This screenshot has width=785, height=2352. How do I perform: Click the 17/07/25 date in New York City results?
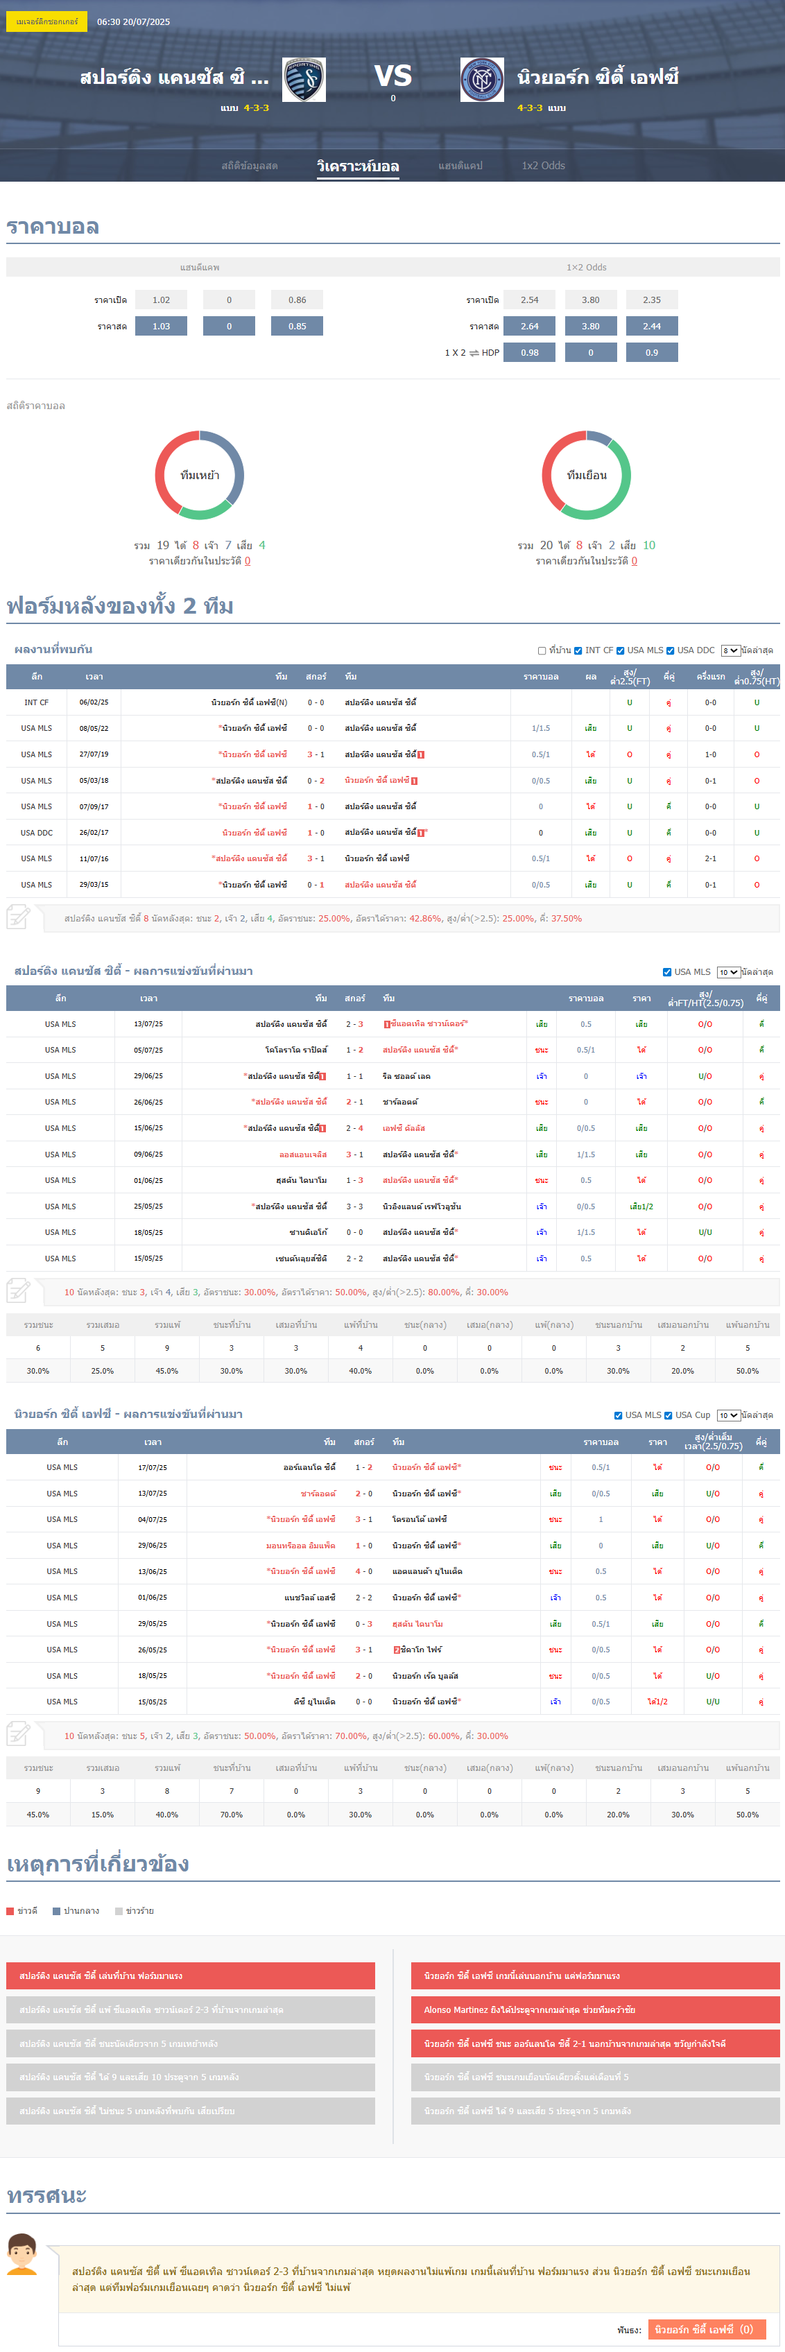tap(153, 1467)
